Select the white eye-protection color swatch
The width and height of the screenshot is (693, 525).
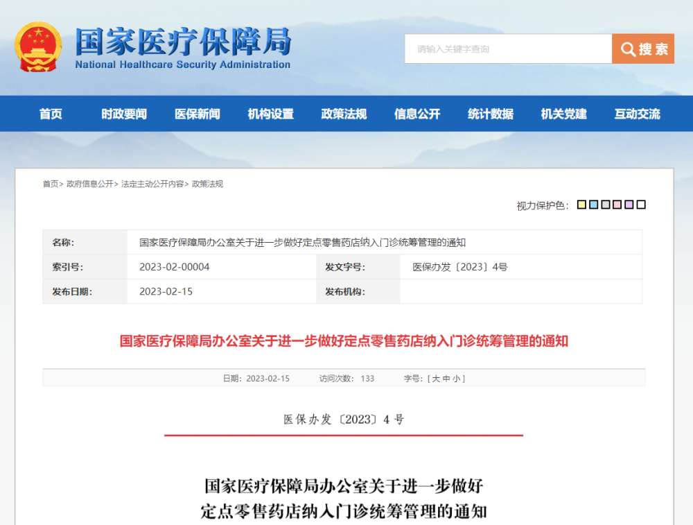click(x=641, y=205)
